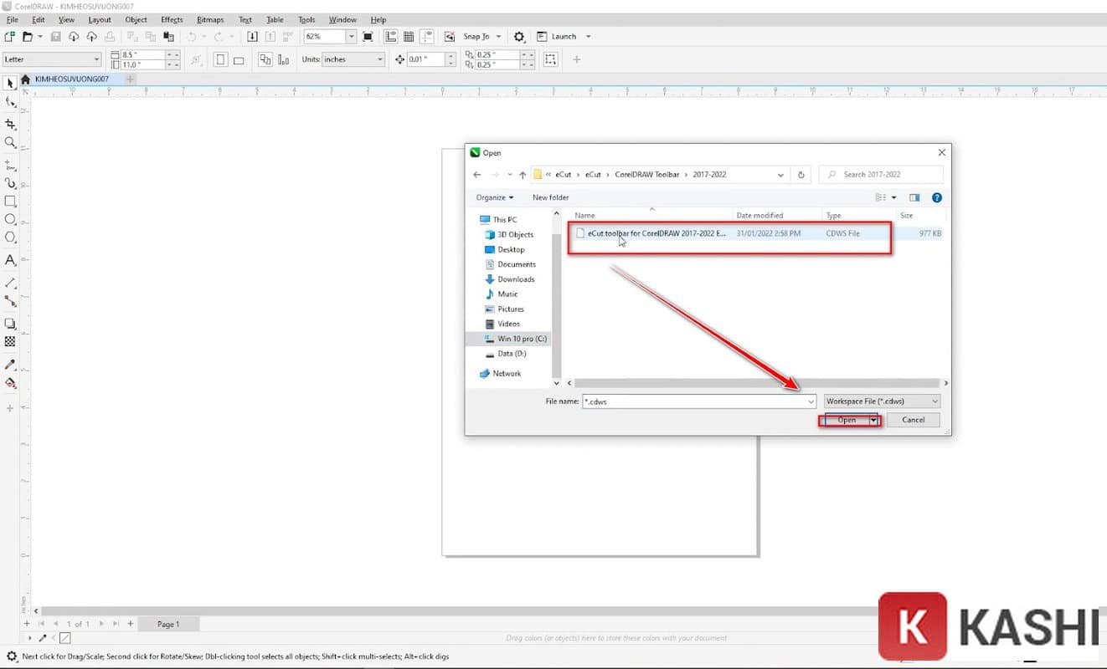Image resolution: width=1107 pixels, height=669 pixels.
Task: Open the Options gear icon
Action: click(519, 37)
